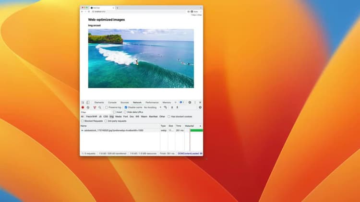This screenshot has height=202, width=360.
Task: Switch to the Performance tab
Action: click(x=152, y=102)
